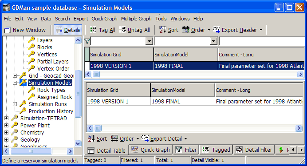Click the Power Plant key icon
Image resolution: width=307 pixels, height=166 pixels.
tap(15, 125)
